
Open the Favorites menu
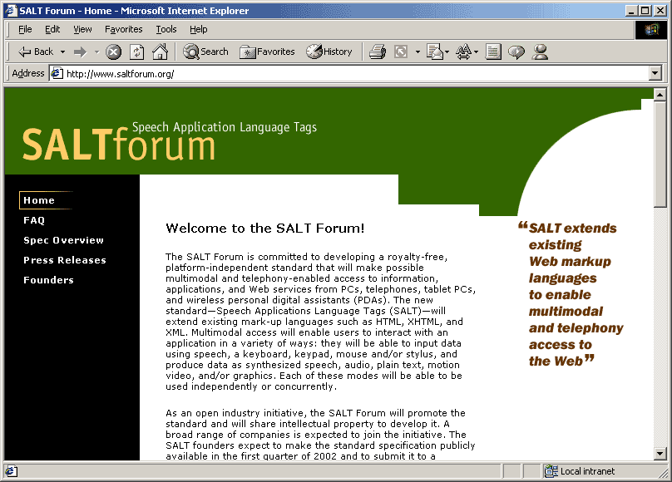123,29
